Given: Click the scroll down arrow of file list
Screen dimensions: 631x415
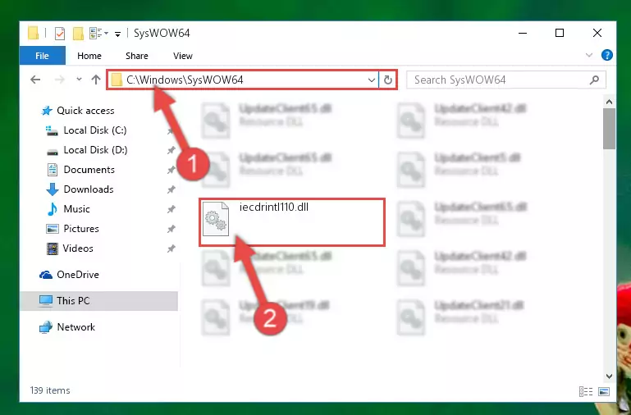Looking at the screenshot, I should pyautogui.click(x=610, y=376).
